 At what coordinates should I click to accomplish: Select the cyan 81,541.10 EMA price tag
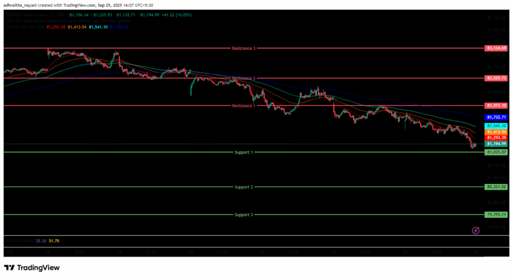click(x=496, y=125)
